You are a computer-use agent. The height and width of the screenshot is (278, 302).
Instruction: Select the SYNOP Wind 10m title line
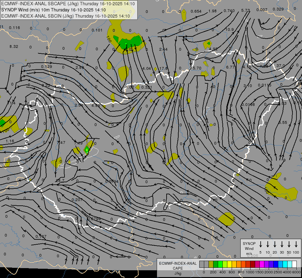pos(54,10)
